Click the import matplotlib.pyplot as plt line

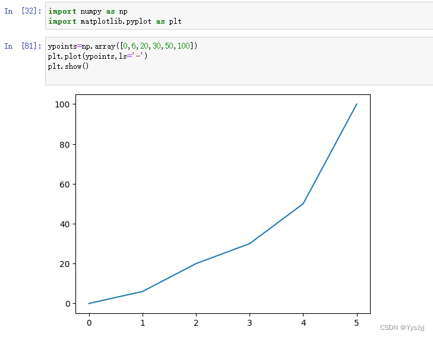tap(115, 21)
